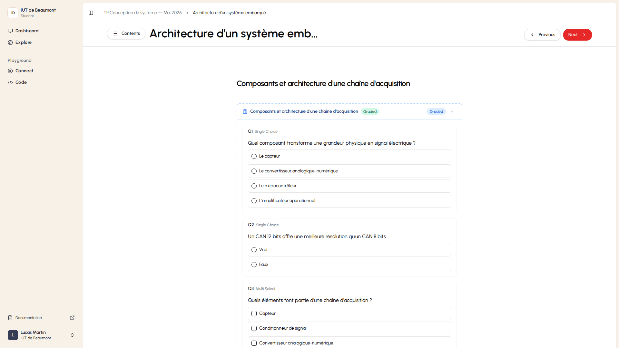This screenshot has width=619, height=348.
Task: Click the Lucas Martin avatar
Action: click(13, 335)
